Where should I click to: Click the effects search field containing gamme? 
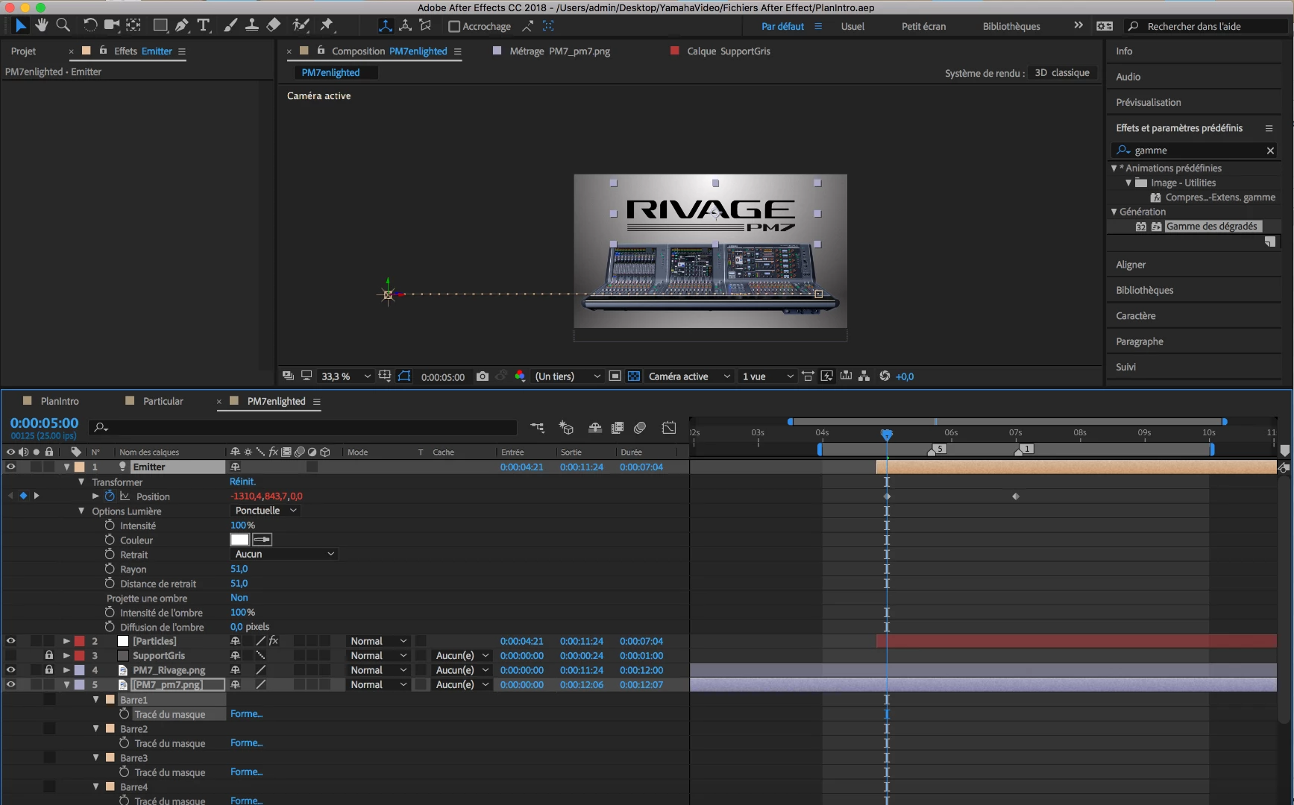click(x=1195, y=151)
